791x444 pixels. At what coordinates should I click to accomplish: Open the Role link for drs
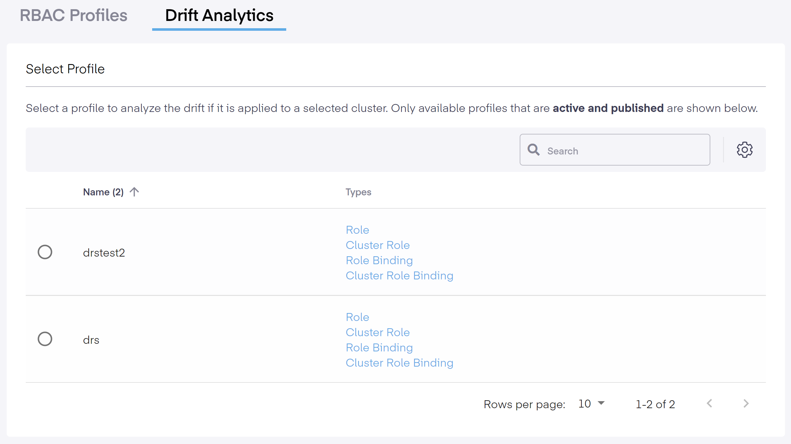point(357,317)
